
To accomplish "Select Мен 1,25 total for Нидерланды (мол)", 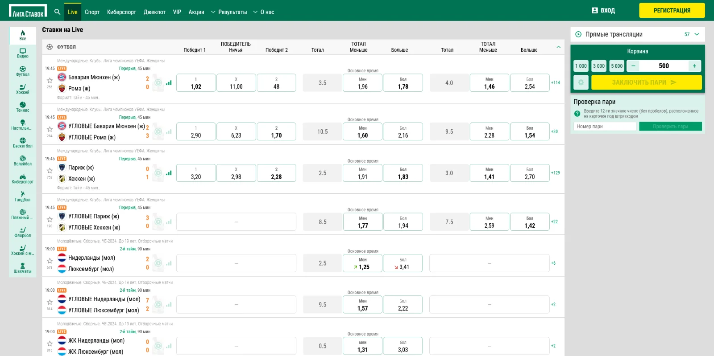I will [362, 263].
